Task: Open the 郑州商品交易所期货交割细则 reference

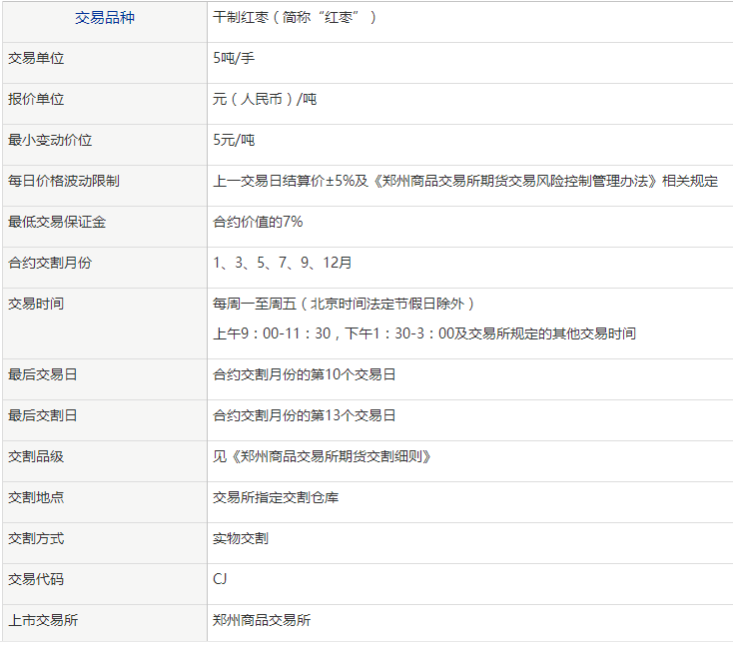Action: 335,456
